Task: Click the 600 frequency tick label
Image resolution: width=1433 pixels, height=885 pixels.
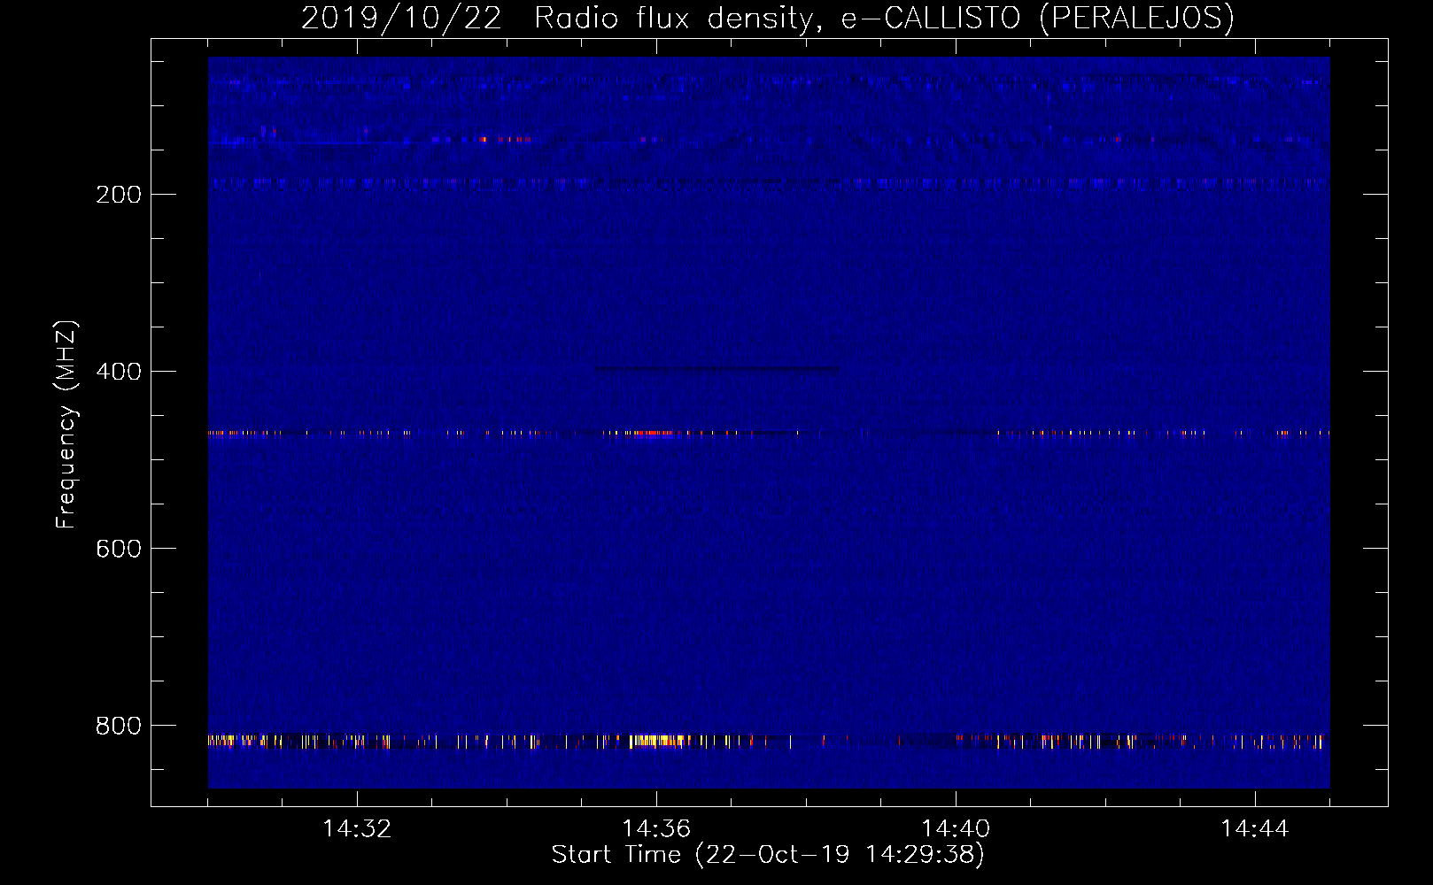Action: coord(119,549)
